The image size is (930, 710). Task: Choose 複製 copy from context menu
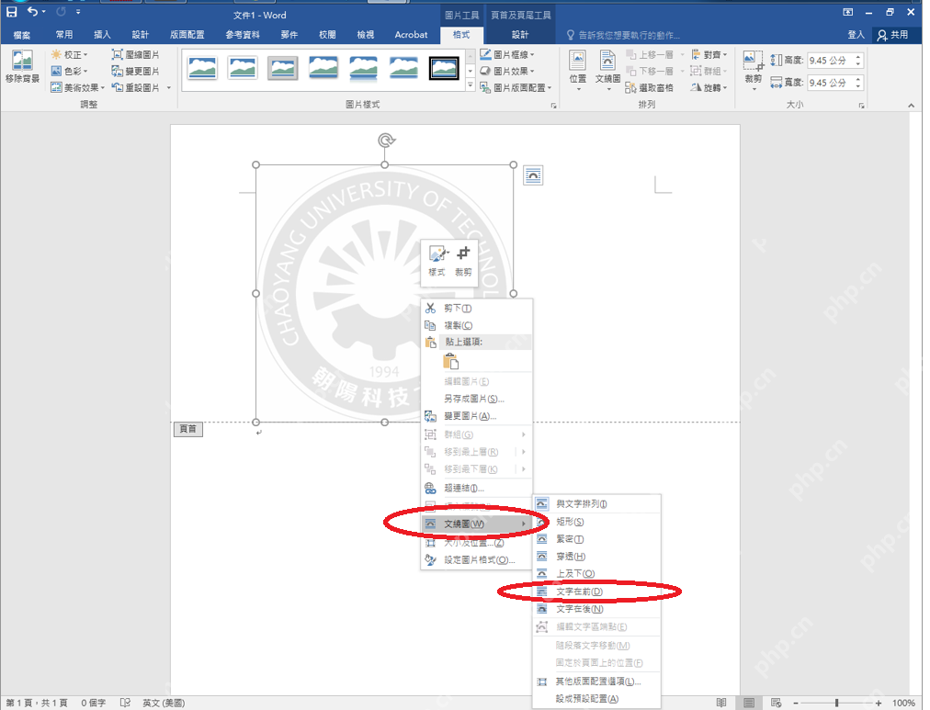(x=477, y=325)
